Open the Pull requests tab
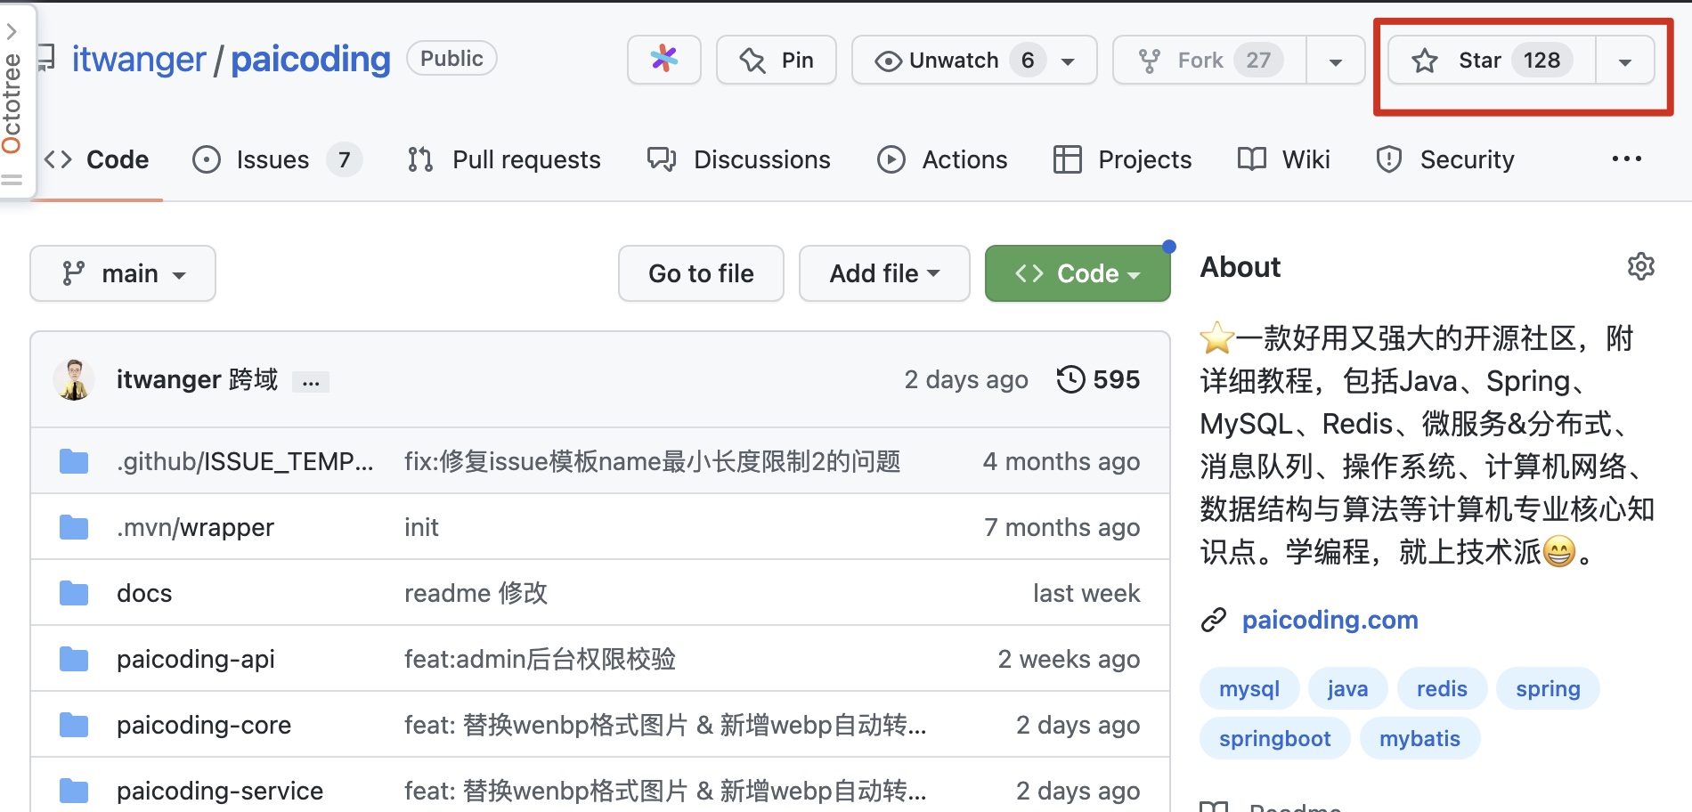Image resolution: width=1692 pixels, height=812 pixels. click(x=504, y=159)
